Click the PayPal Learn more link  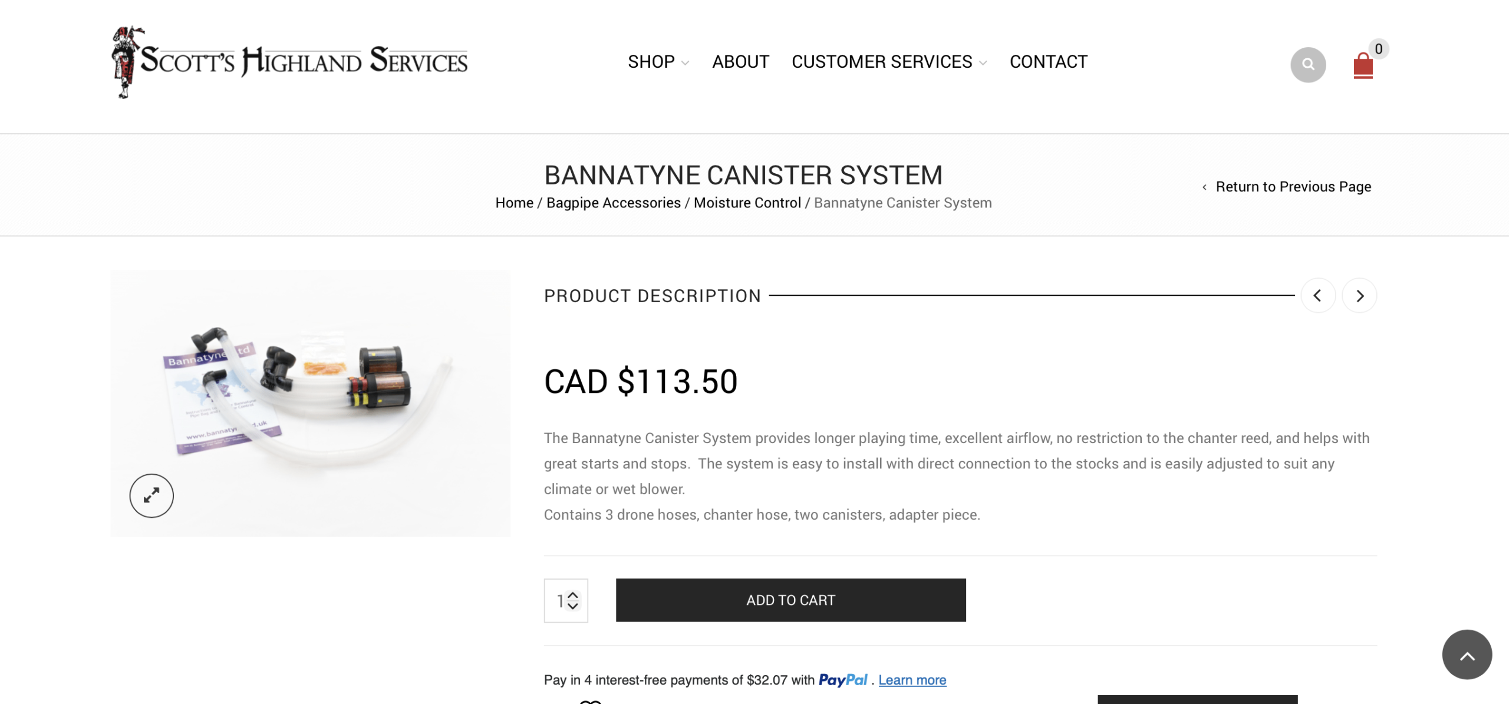pos(912,680)
